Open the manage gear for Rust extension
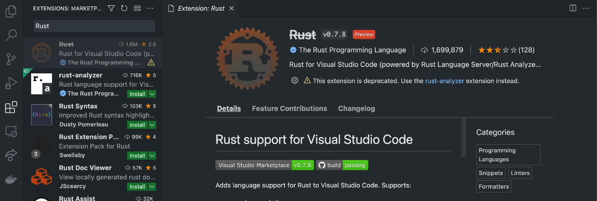The image size is (597, 201). pyautogui.click(x=294, y=80)
